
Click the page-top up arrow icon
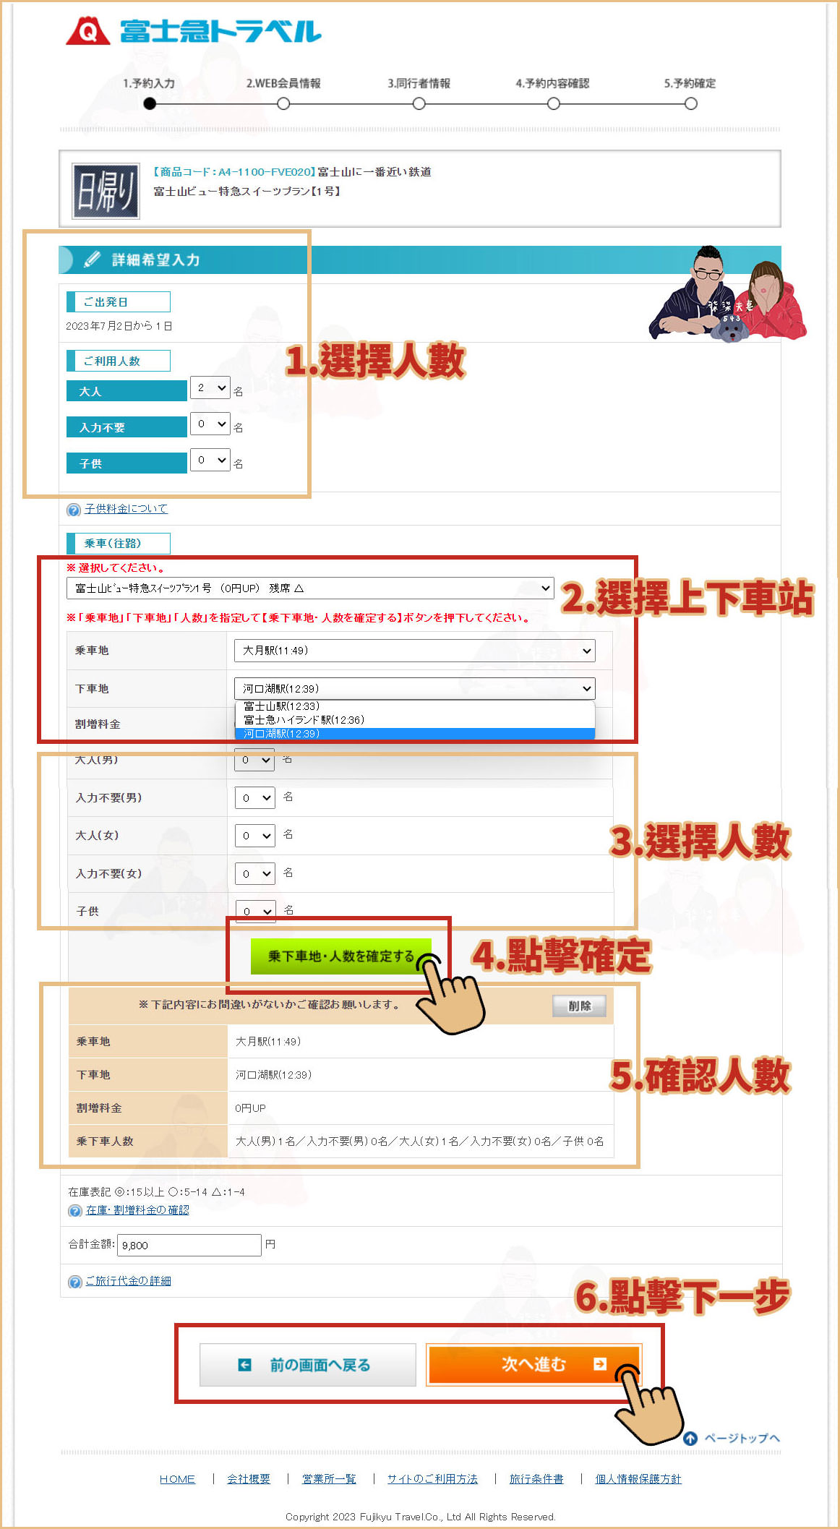point(690,1438)
